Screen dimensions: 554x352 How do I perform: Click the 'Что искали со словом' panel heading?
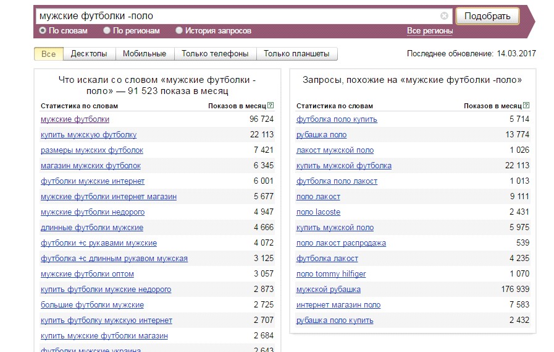pos(157,85)
